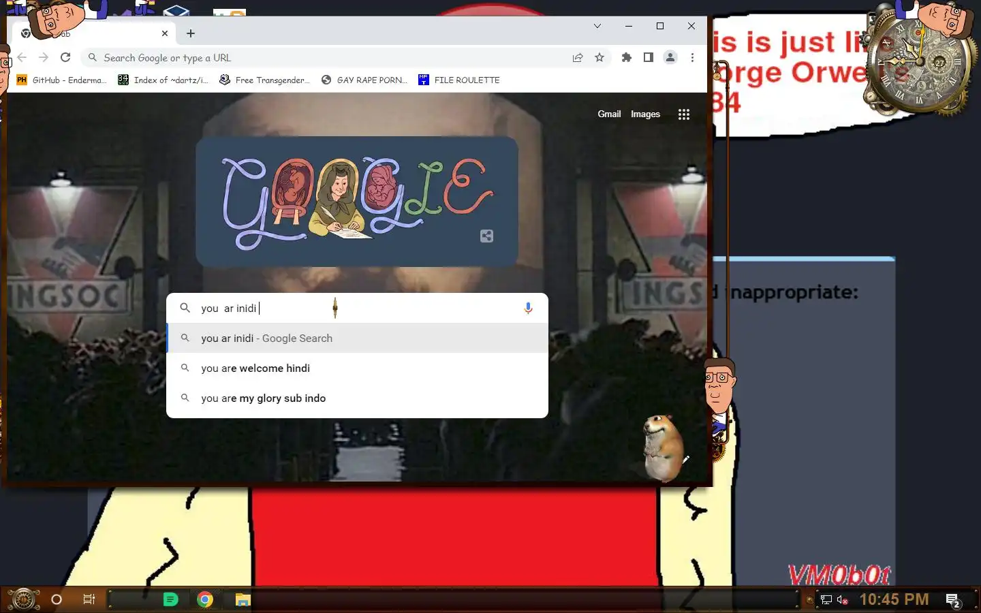Open the Chrome profile avatar icon
This screenshot has height=613, width=981.
coord(670,57)
